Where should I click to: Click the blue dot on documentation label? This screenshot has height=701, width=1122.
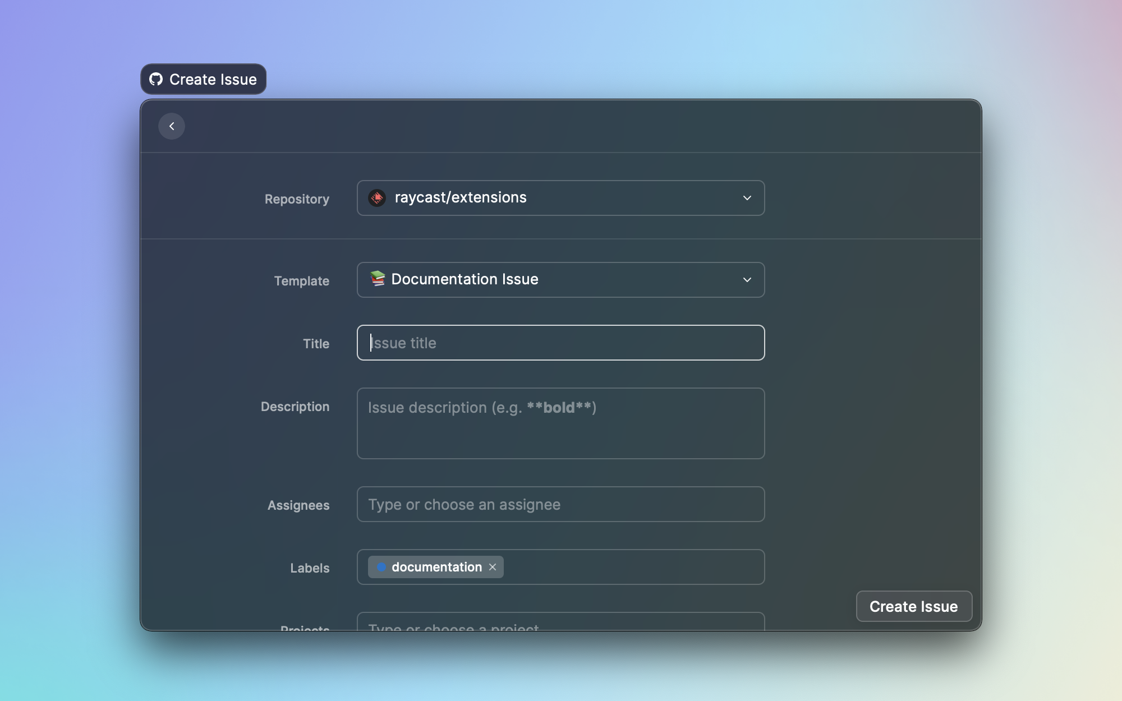tap(381, 567)
